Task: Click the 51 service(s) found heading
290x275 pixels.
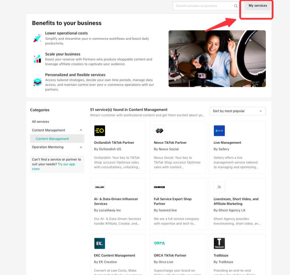Action: [x=129, y=110]
